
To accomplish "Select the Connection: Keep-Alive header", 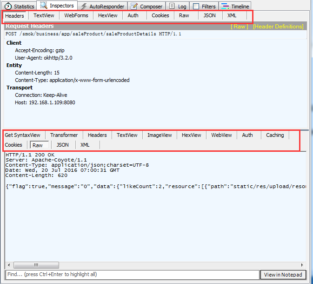I will point(41,95).
